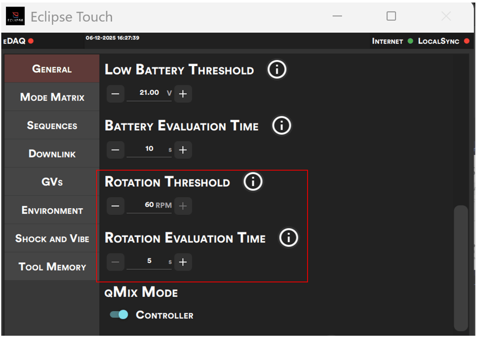This screenshot has height=337, width=477.
Task: Click the Internet green status indicator
Action: coord(410,41)
